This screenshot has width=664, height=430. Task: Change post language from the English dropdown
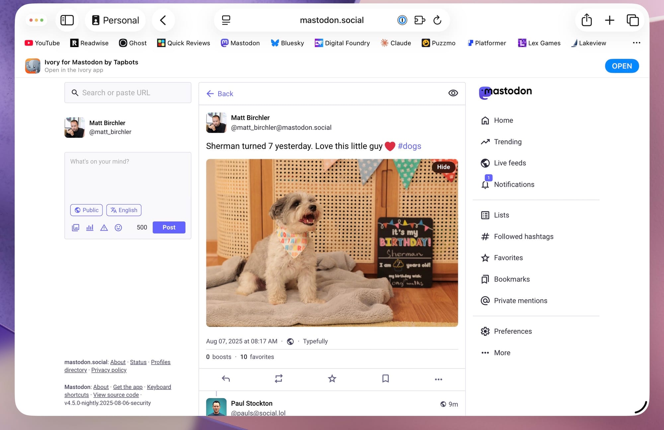124,210
